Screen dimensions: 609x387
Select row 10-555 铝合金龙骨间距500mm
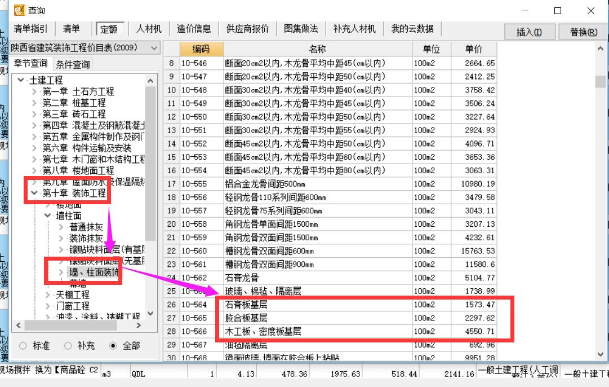[x=330, y=184]
